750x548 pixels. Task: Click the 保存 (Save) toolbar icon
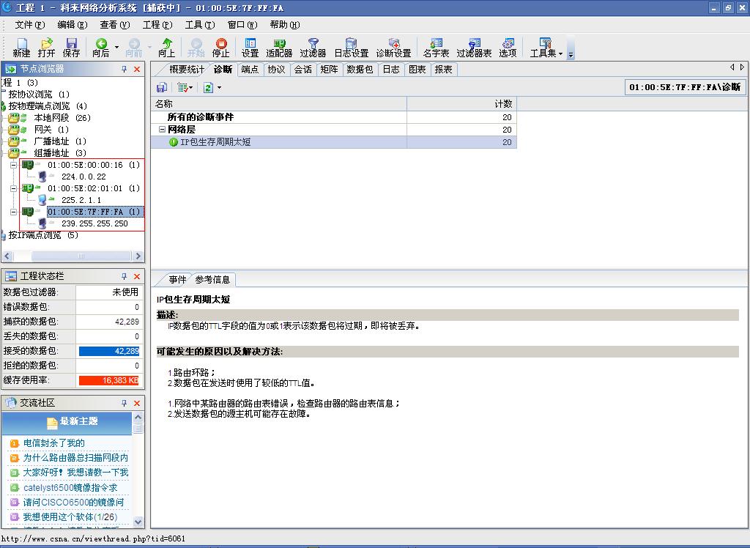tap(71, 48)
